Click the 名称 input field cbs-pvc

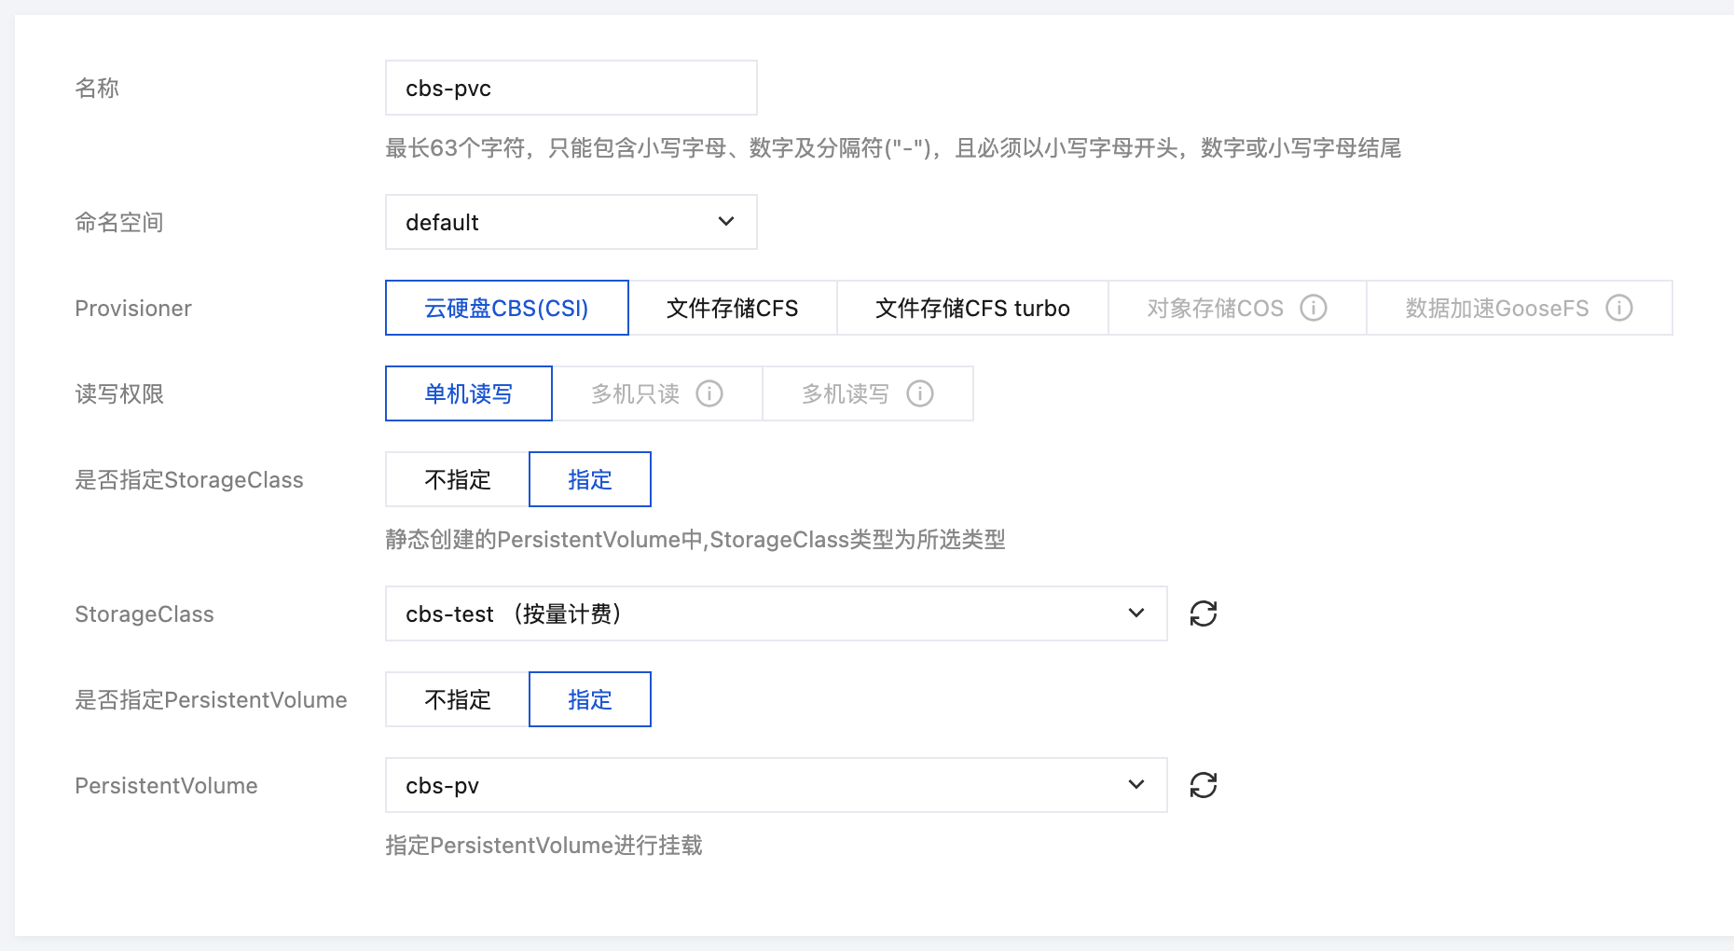coord(571,88)
